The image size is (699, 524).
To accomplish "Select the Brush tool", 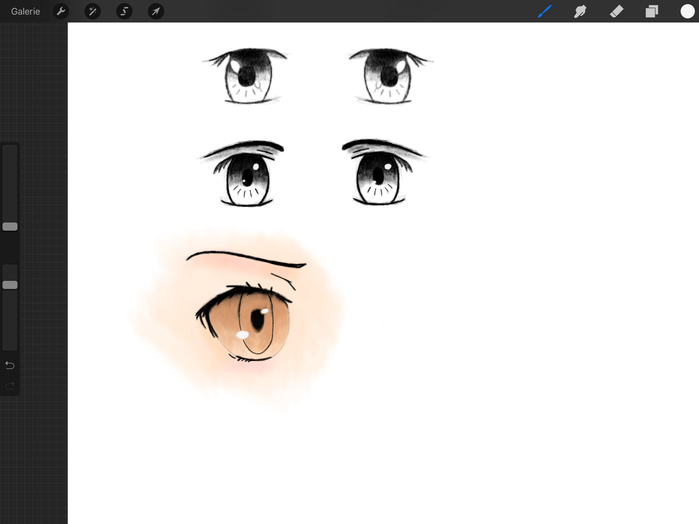I will pos(544,11).
